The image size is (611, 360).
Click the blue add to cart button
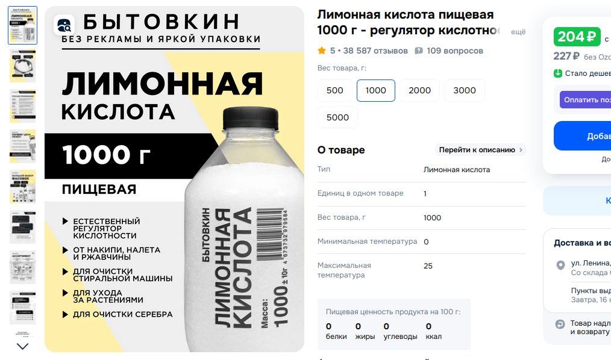click(582, 136)
